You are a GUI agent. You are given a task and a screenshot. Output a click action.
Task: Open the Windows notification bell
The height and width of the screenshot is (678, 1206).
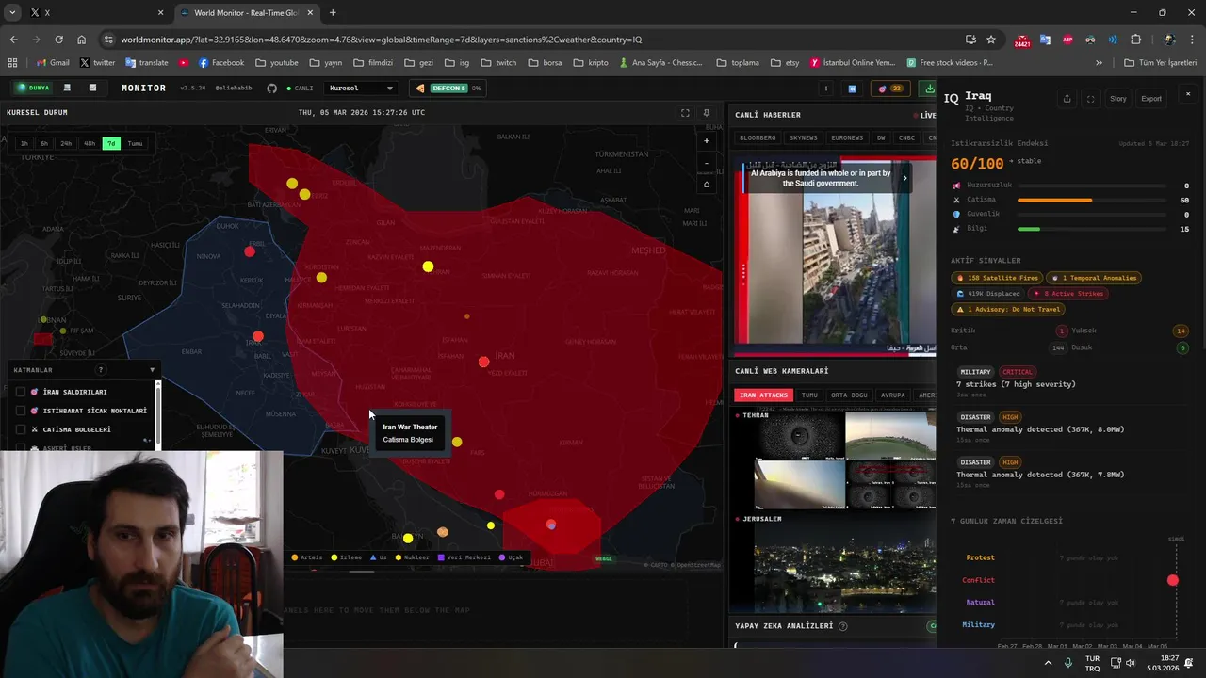[x=1188, y=663]
